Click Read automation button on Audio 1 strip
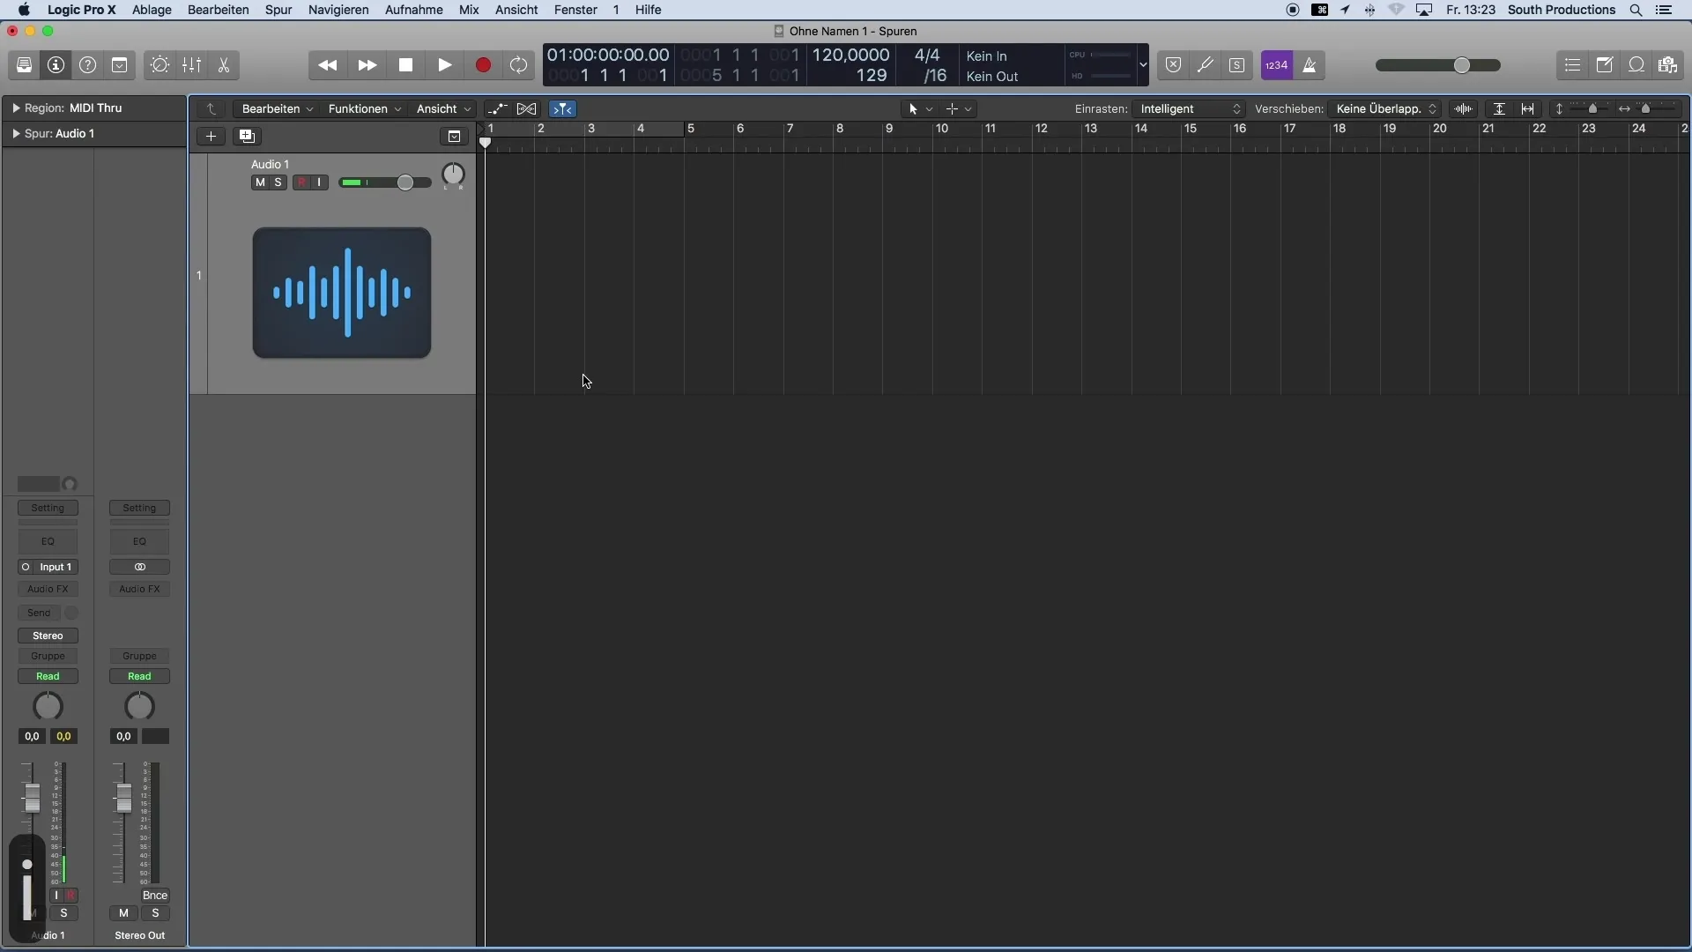The image size is (1692, 952). pos(48,676)
